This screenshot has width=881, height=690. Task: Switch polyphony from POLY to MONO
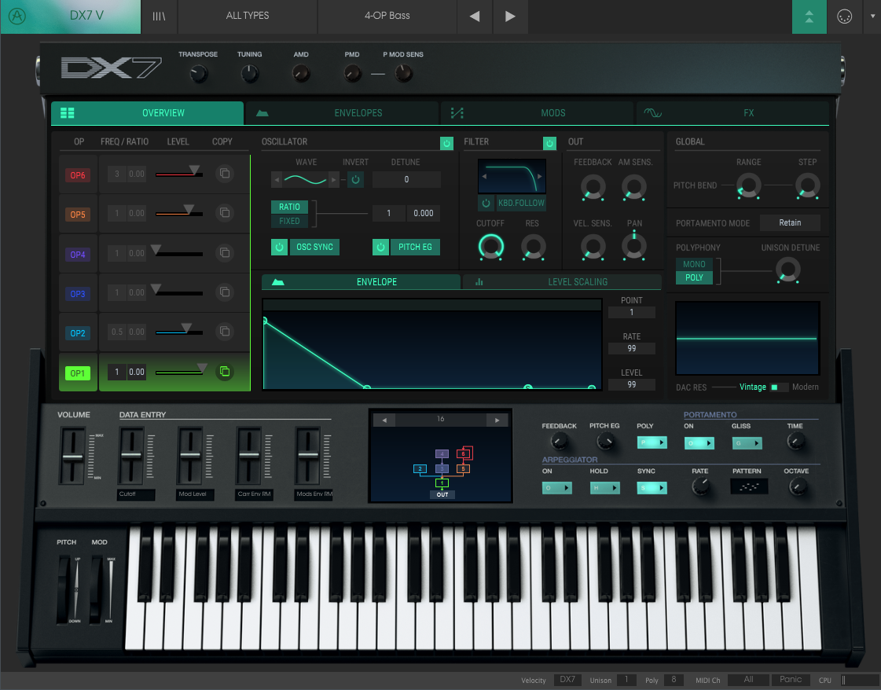pyautogui.click(x=694, y=264)
